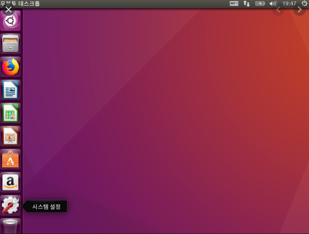Open the Ubuntu Dash search launcher

point(10,21)
